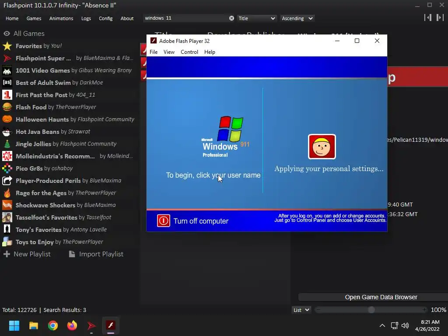This screenshot has height=336, width=448.
Task: Click the Rage for the Ages flame icon
Action: click(7, 193)
